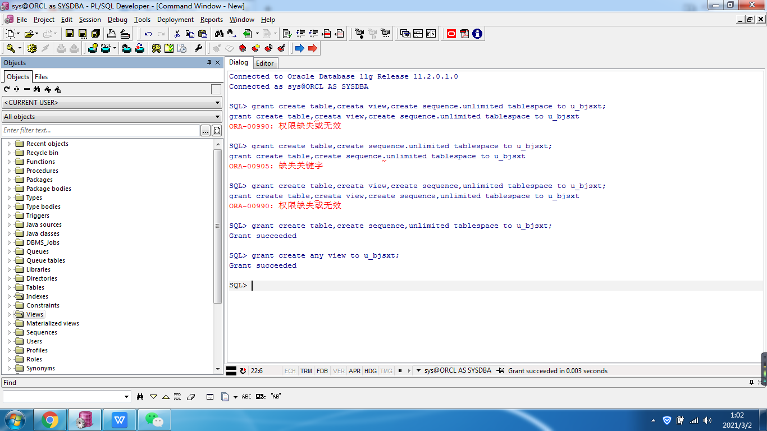Open the File menu

(22, 20)
